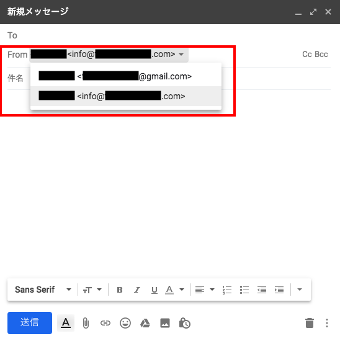The width and height of the screenshot is (340, 341).
Task: Toggle formatting options underlined A button
Action: click(x=66, y=323)
